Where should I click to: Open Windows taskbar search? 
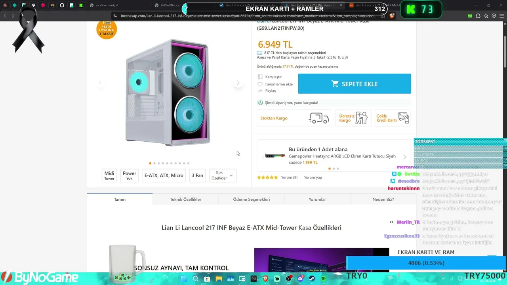tap(196, 279)
